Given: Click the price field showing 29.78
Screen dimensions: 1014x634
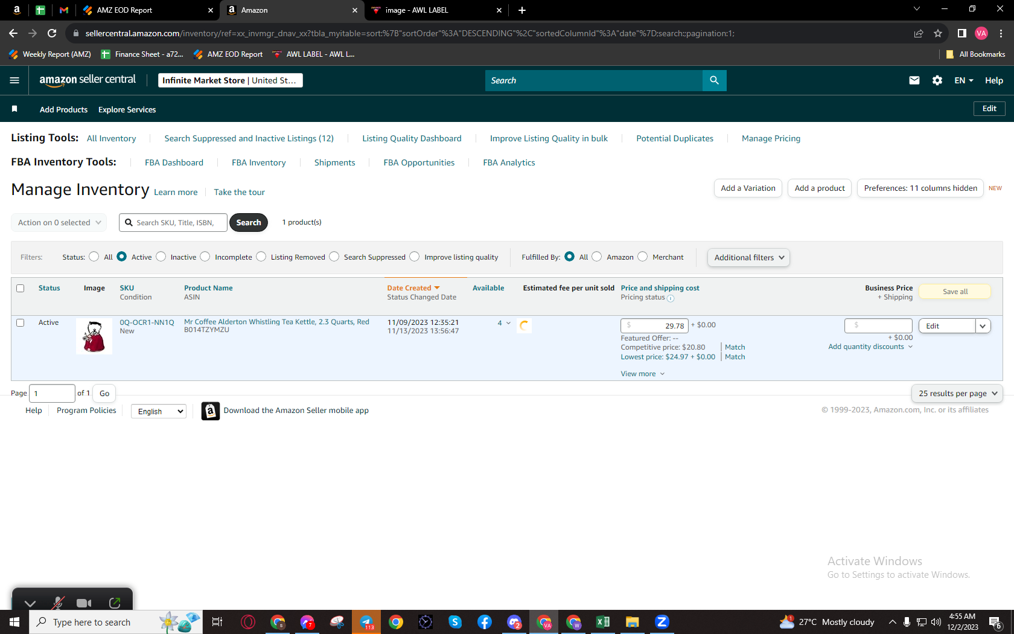Looking at the screenshot, I should pos(654,326).
